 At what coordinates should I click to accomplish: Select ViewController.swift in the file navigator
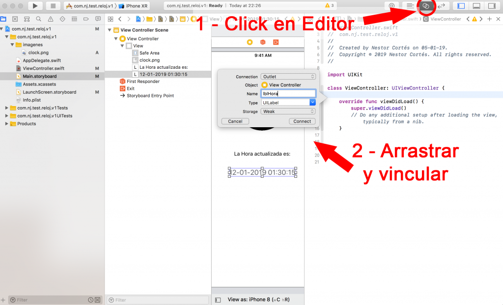43,68
